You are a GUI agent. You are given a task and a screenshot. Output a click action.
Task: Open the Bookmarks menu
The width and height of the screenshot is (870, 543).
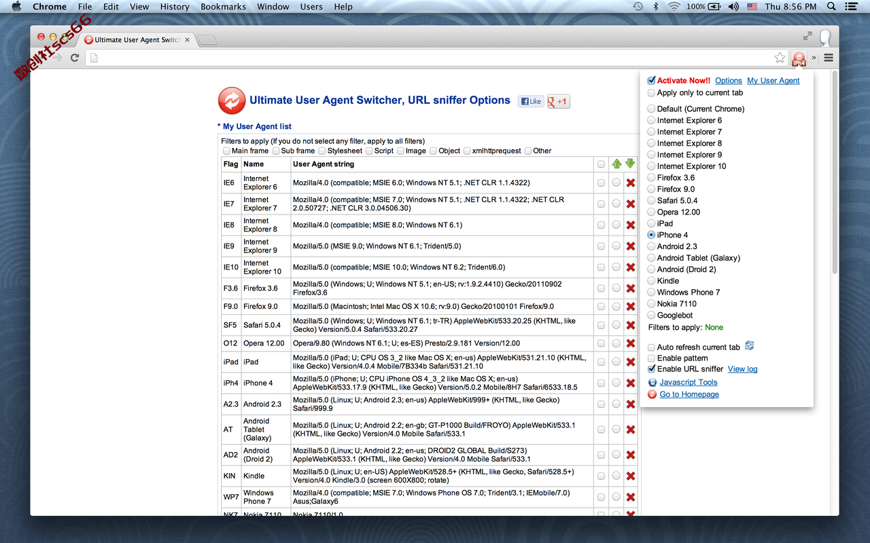(224, 6)
